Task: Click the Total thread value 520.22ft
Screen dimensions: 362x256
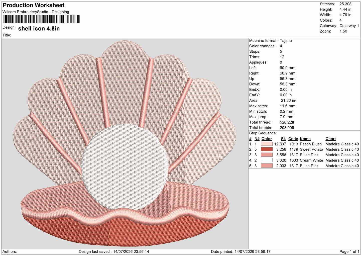Action: tap(287, 122)
